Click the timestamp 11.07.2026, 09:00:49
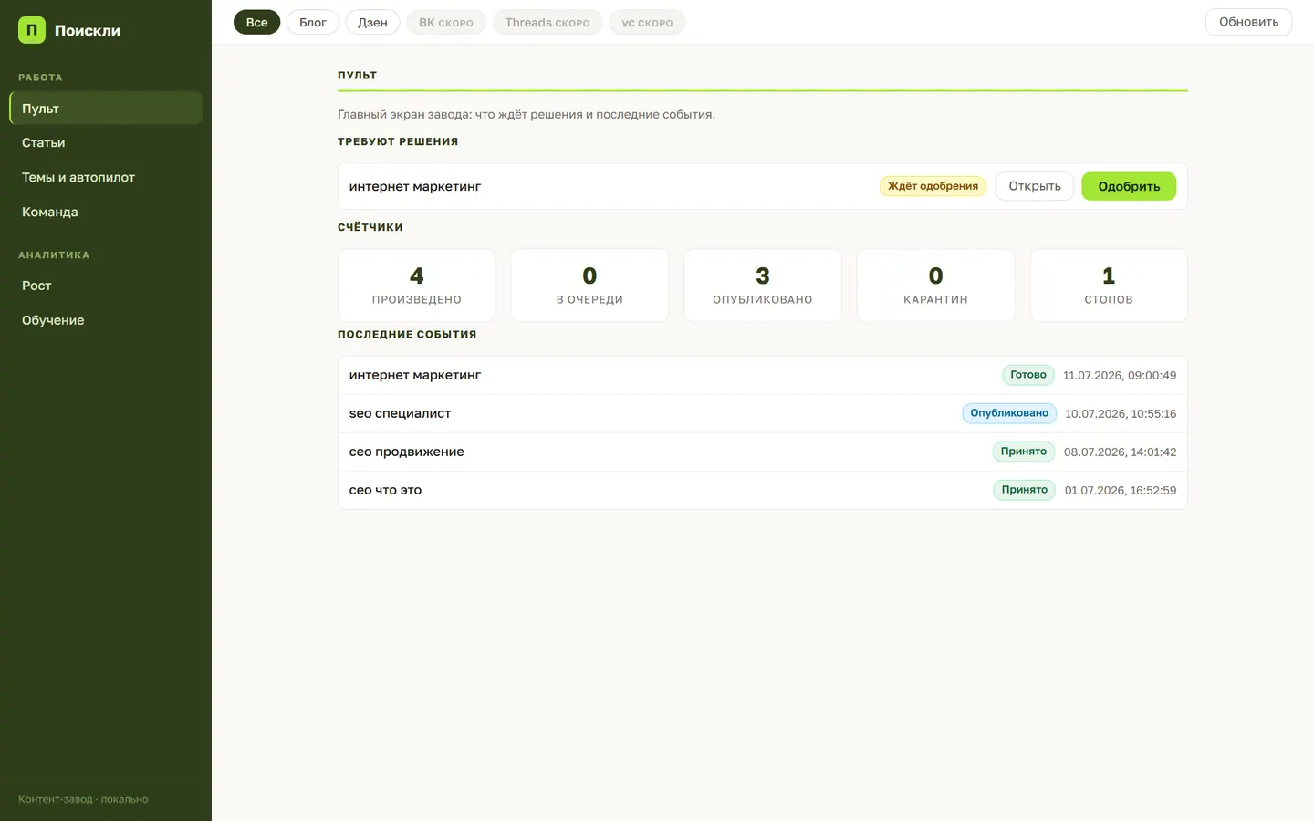The image size is (1314, 821). coord(1120,375)
